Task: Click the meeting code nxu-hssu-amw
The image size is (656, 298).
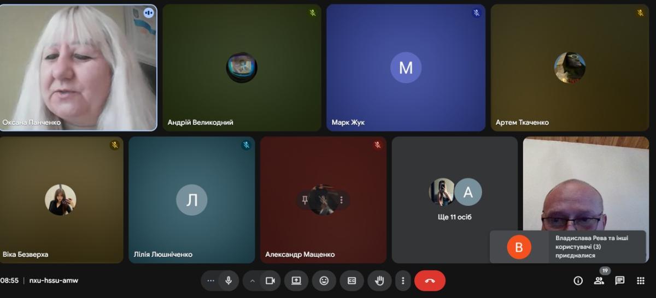Action: (54, 281)
